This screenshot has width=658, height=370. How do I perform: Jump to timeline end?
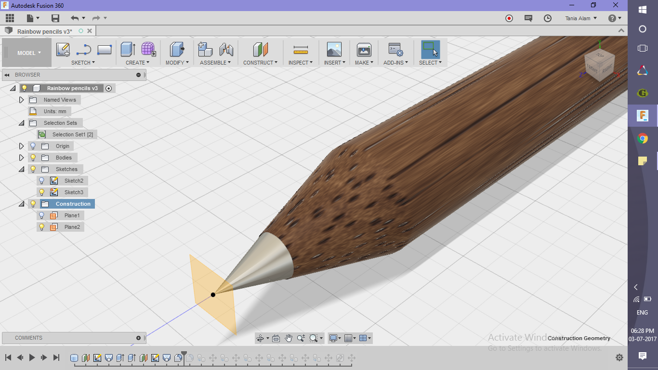click(x=56, y=357)
